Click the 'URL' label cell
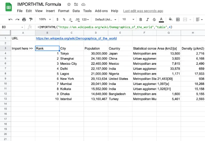The height and width of the screenshot is (141, 205). (23, 38)
